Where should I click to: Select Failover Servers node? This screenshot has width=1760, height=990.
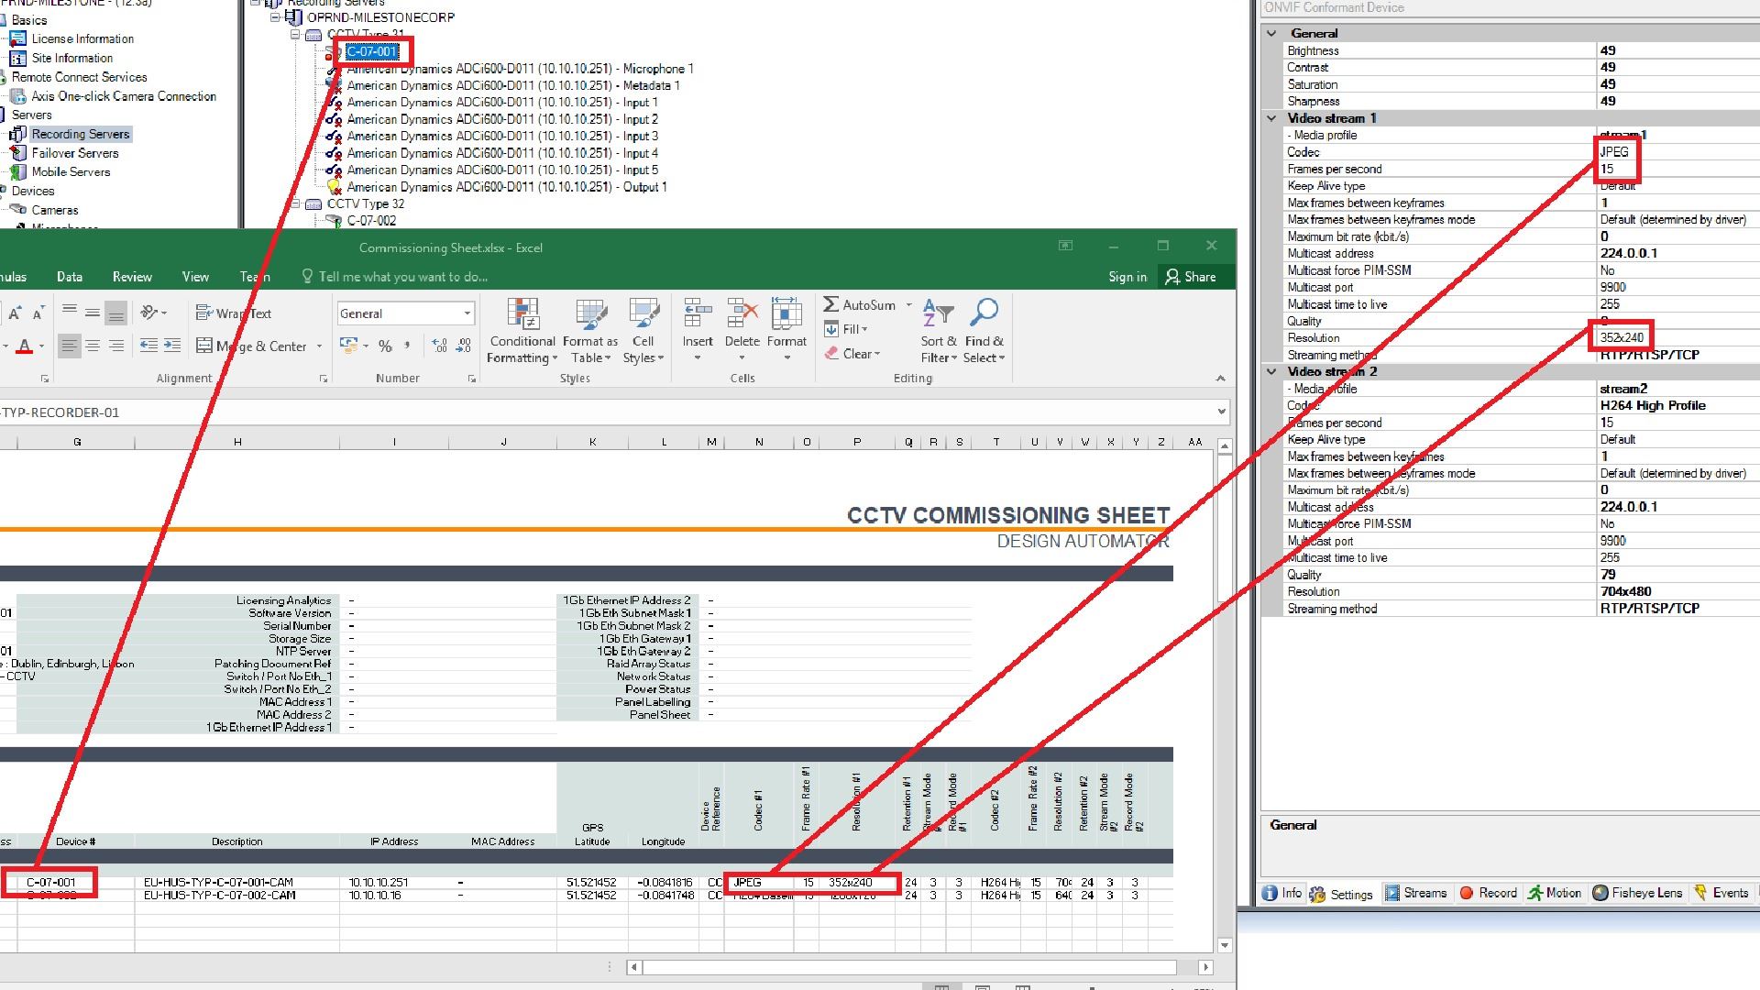pos(75,153)
